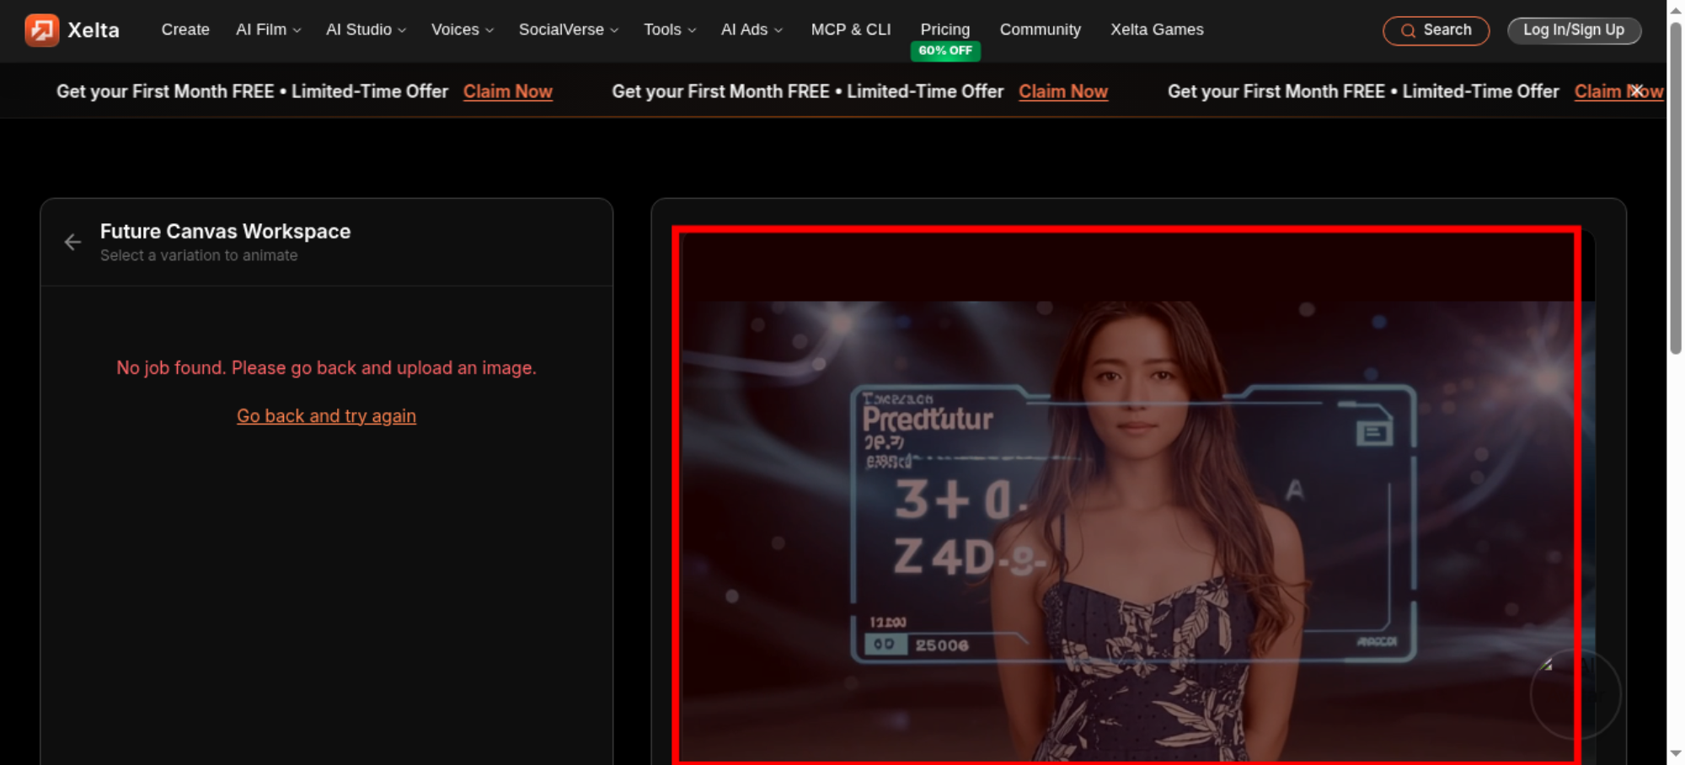Image resolution: width=1685 pixels, height=765 pixels.
Task: Click "Select a variation to animate" subtitle
Action: tap(199, 255)
